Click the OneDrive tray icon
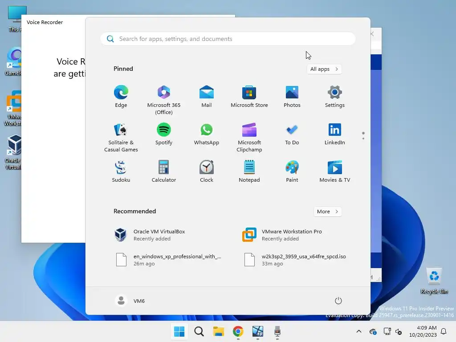Screen dimensions: 456x342 point(373,331)
